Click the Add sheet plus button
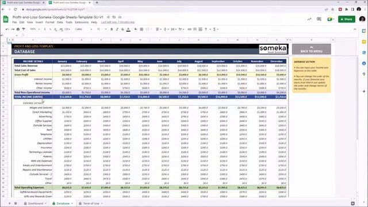Screen dimensions: 368x207 tap(10, 204)
